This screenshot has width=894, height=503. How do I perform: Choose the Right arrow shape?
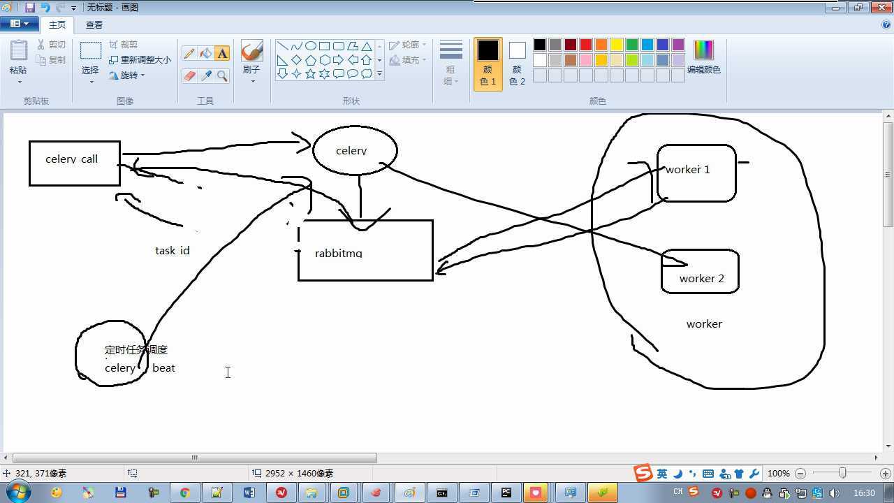pos(339,60)
